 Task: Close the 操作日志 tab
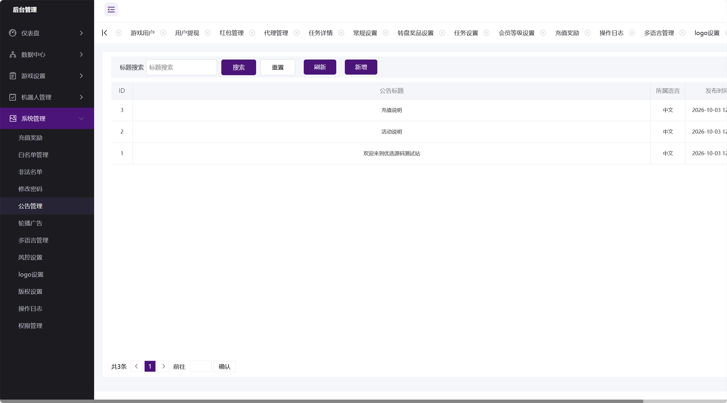point(632,33)
